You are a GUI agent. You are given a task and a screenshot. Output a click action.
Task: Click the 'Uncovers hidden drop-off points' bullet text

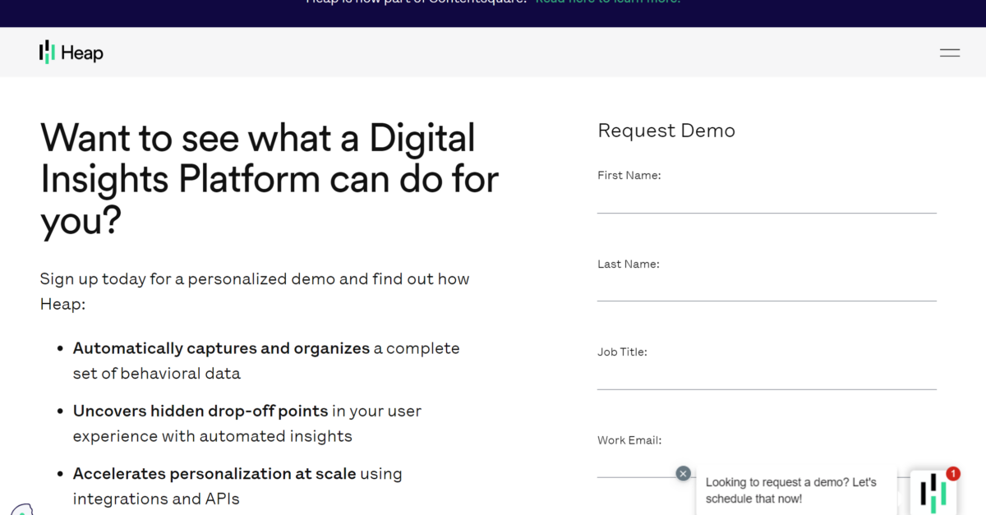(200, 411)
